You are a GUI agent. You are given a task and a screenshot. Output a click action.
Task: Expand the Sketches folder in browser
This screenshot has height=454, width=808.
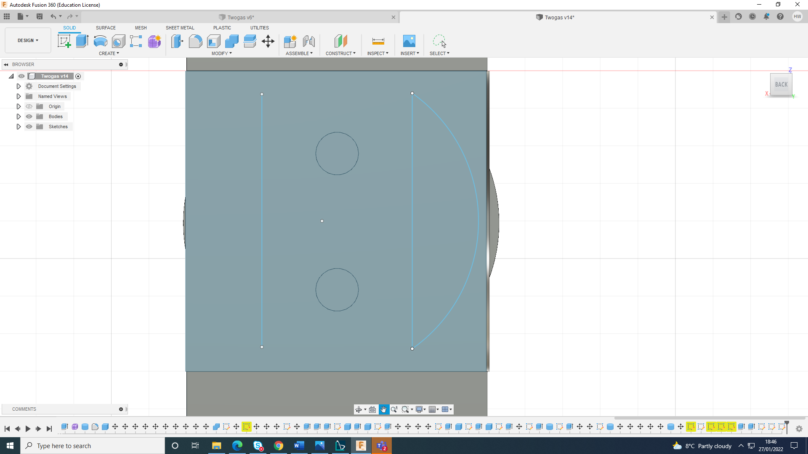pyautogui.click(x=19, y=127)
